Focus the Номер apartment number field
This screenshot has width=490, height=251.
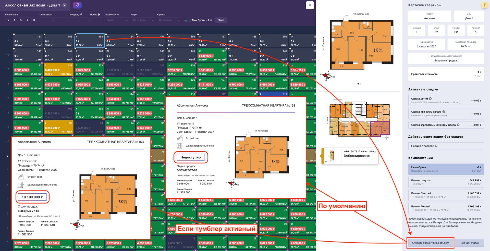coord(96,20)
